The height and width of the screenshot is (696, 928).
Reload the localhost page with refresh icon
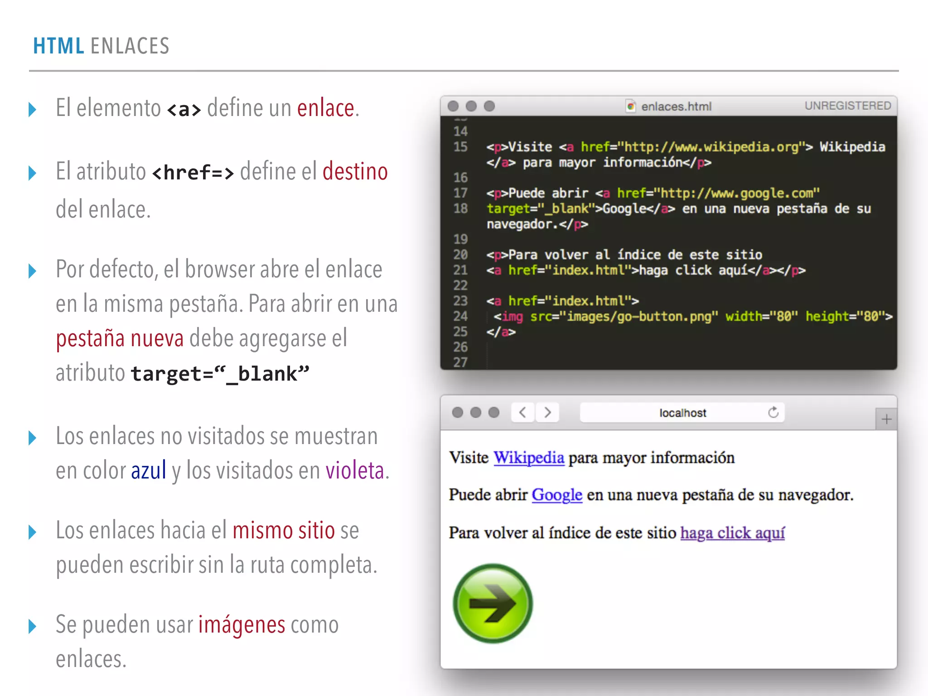[x=773, y=412]
